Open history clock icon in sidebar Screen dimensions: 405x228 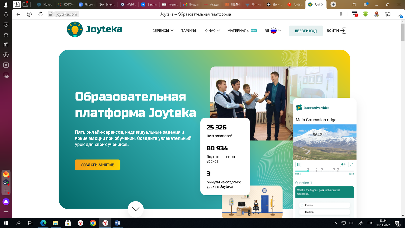pos(6,24)
